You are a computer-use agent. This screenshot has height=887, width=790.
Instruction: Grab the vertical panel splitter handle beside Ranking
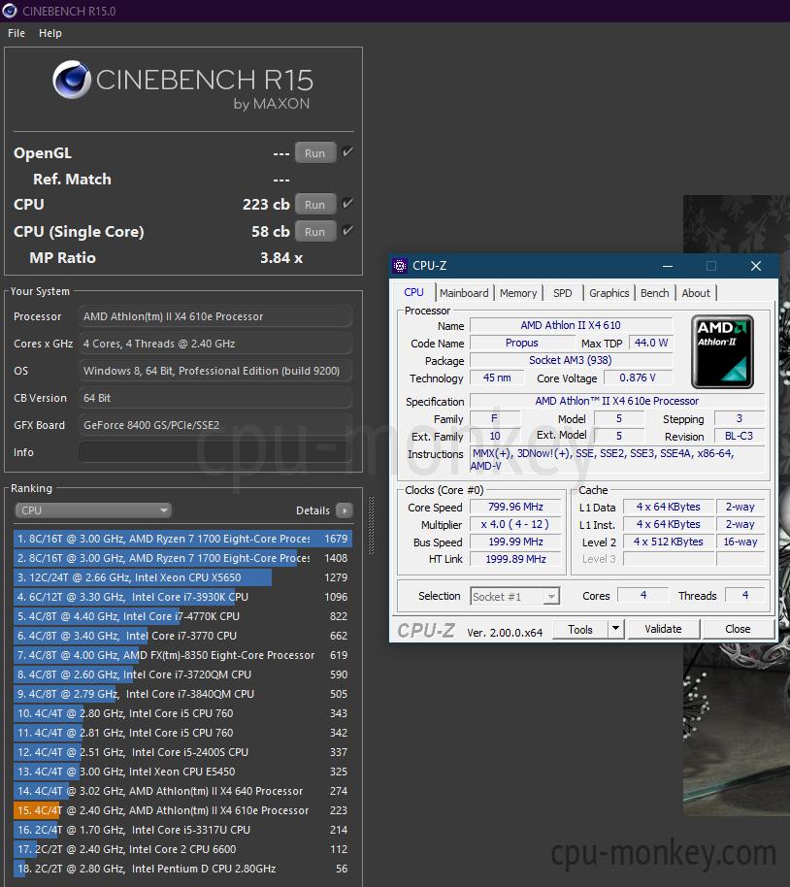[372, 526]
